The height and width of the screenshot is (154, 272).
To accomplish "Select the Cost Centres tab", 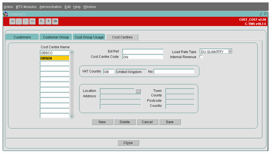I will (122, 37).
